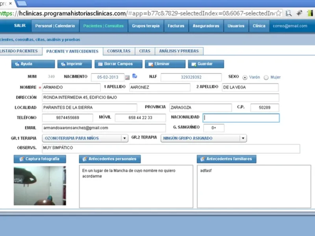The image size is (315, 236).
Task: Click the Provincia field with ZARAGOZA
Action: pyautogui.click(x=200, y=107)
